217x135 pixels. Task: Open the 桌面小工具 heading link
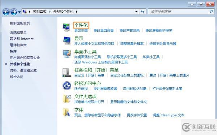pyautogui.click(x=85, y=52)
